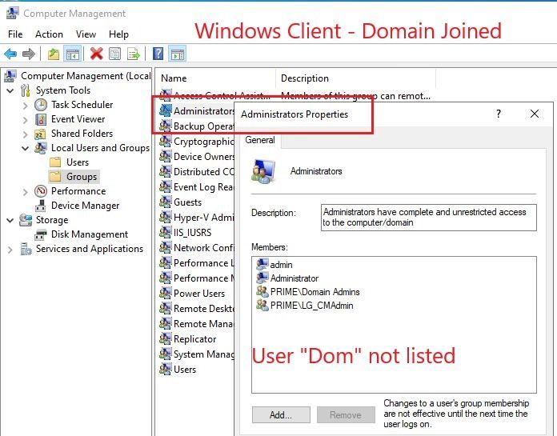Expand the Task Scheduler tree node
This screenshot has width=557, height=436.
click(25, 106)
